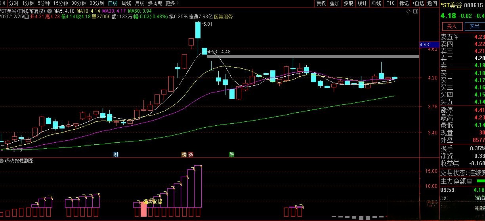This screenshot has width=485, height=221.
Task: Click the 画线 drawing tool
Action: [x=376, y=3]
